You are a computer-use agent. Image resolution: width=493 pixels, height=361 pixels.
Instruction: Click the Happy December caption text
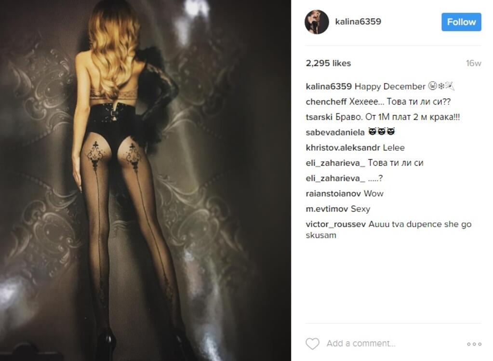tap(390, 86)
